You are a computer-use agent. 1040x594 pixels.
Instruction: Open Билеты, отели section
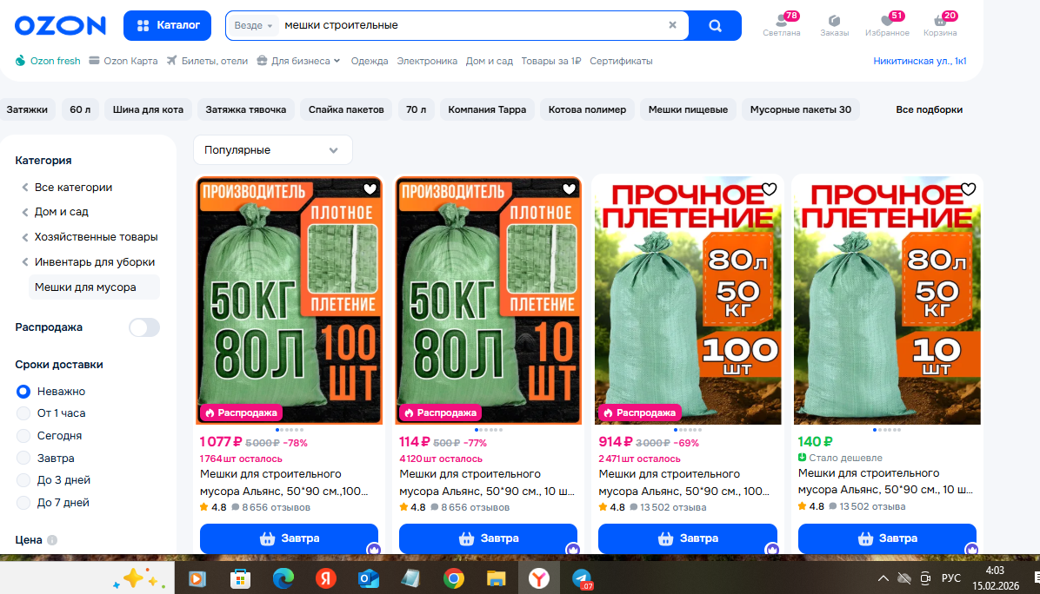pyautogui.click(x=207, y=61)
